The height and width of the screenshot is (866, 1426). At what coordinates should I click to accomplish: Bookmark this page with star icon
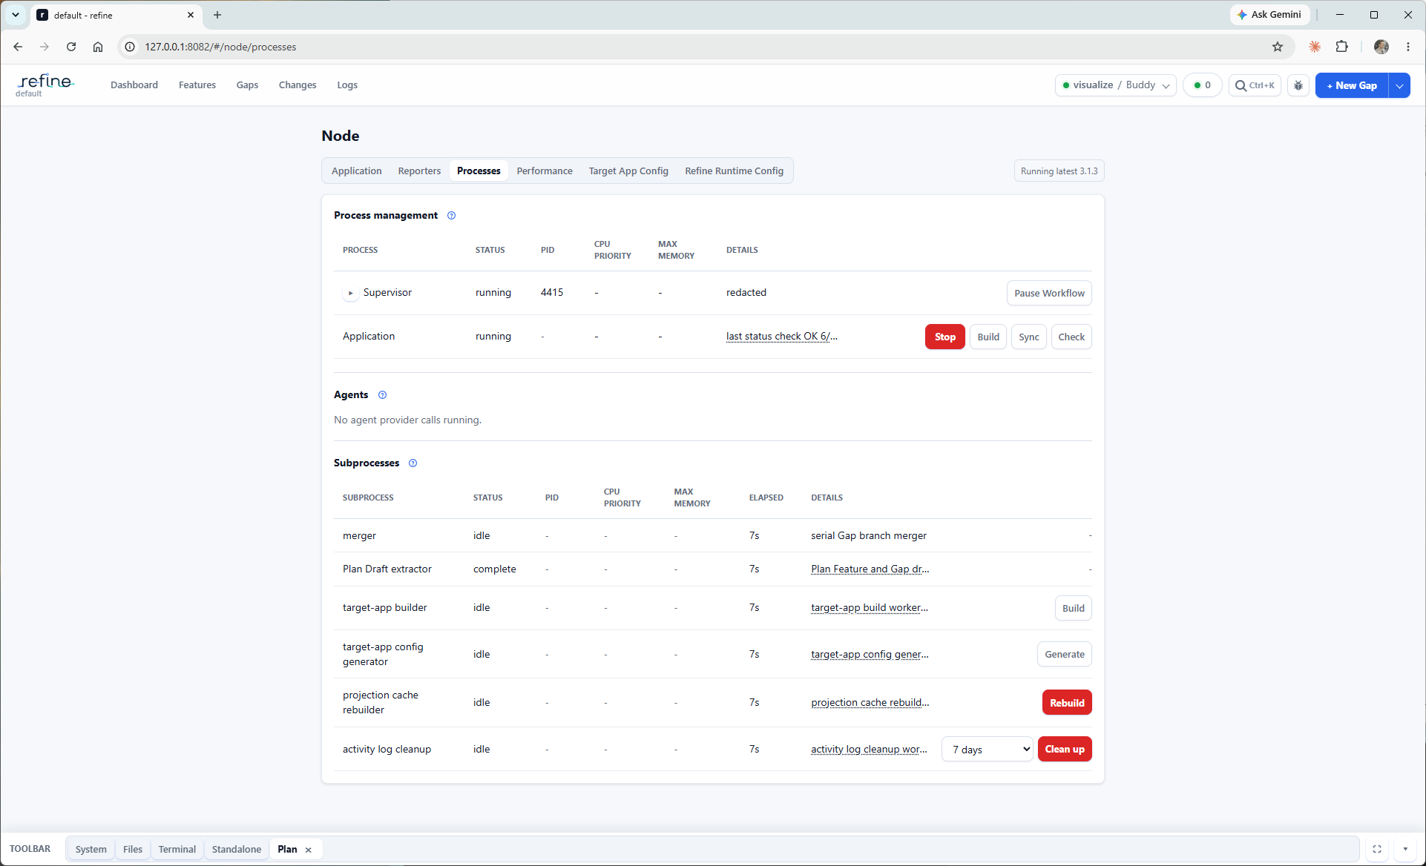[1277, 47]
